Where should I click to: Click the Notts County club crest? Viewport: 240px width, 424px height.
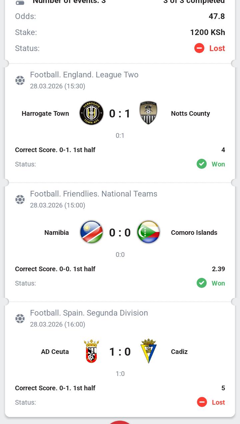(x=148, y=113)
